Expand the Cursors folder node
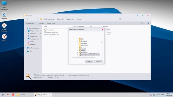 78,48
